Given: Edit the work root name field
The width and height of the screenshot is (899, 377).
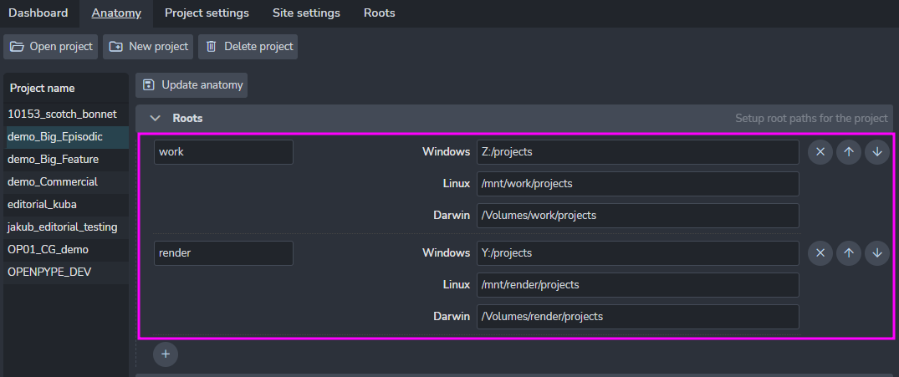Looking at the screenshot, I should [x=223, y=152].
